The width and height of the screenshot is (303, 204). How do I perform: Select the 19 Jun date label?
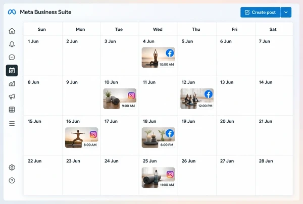(x=188, y=121)
